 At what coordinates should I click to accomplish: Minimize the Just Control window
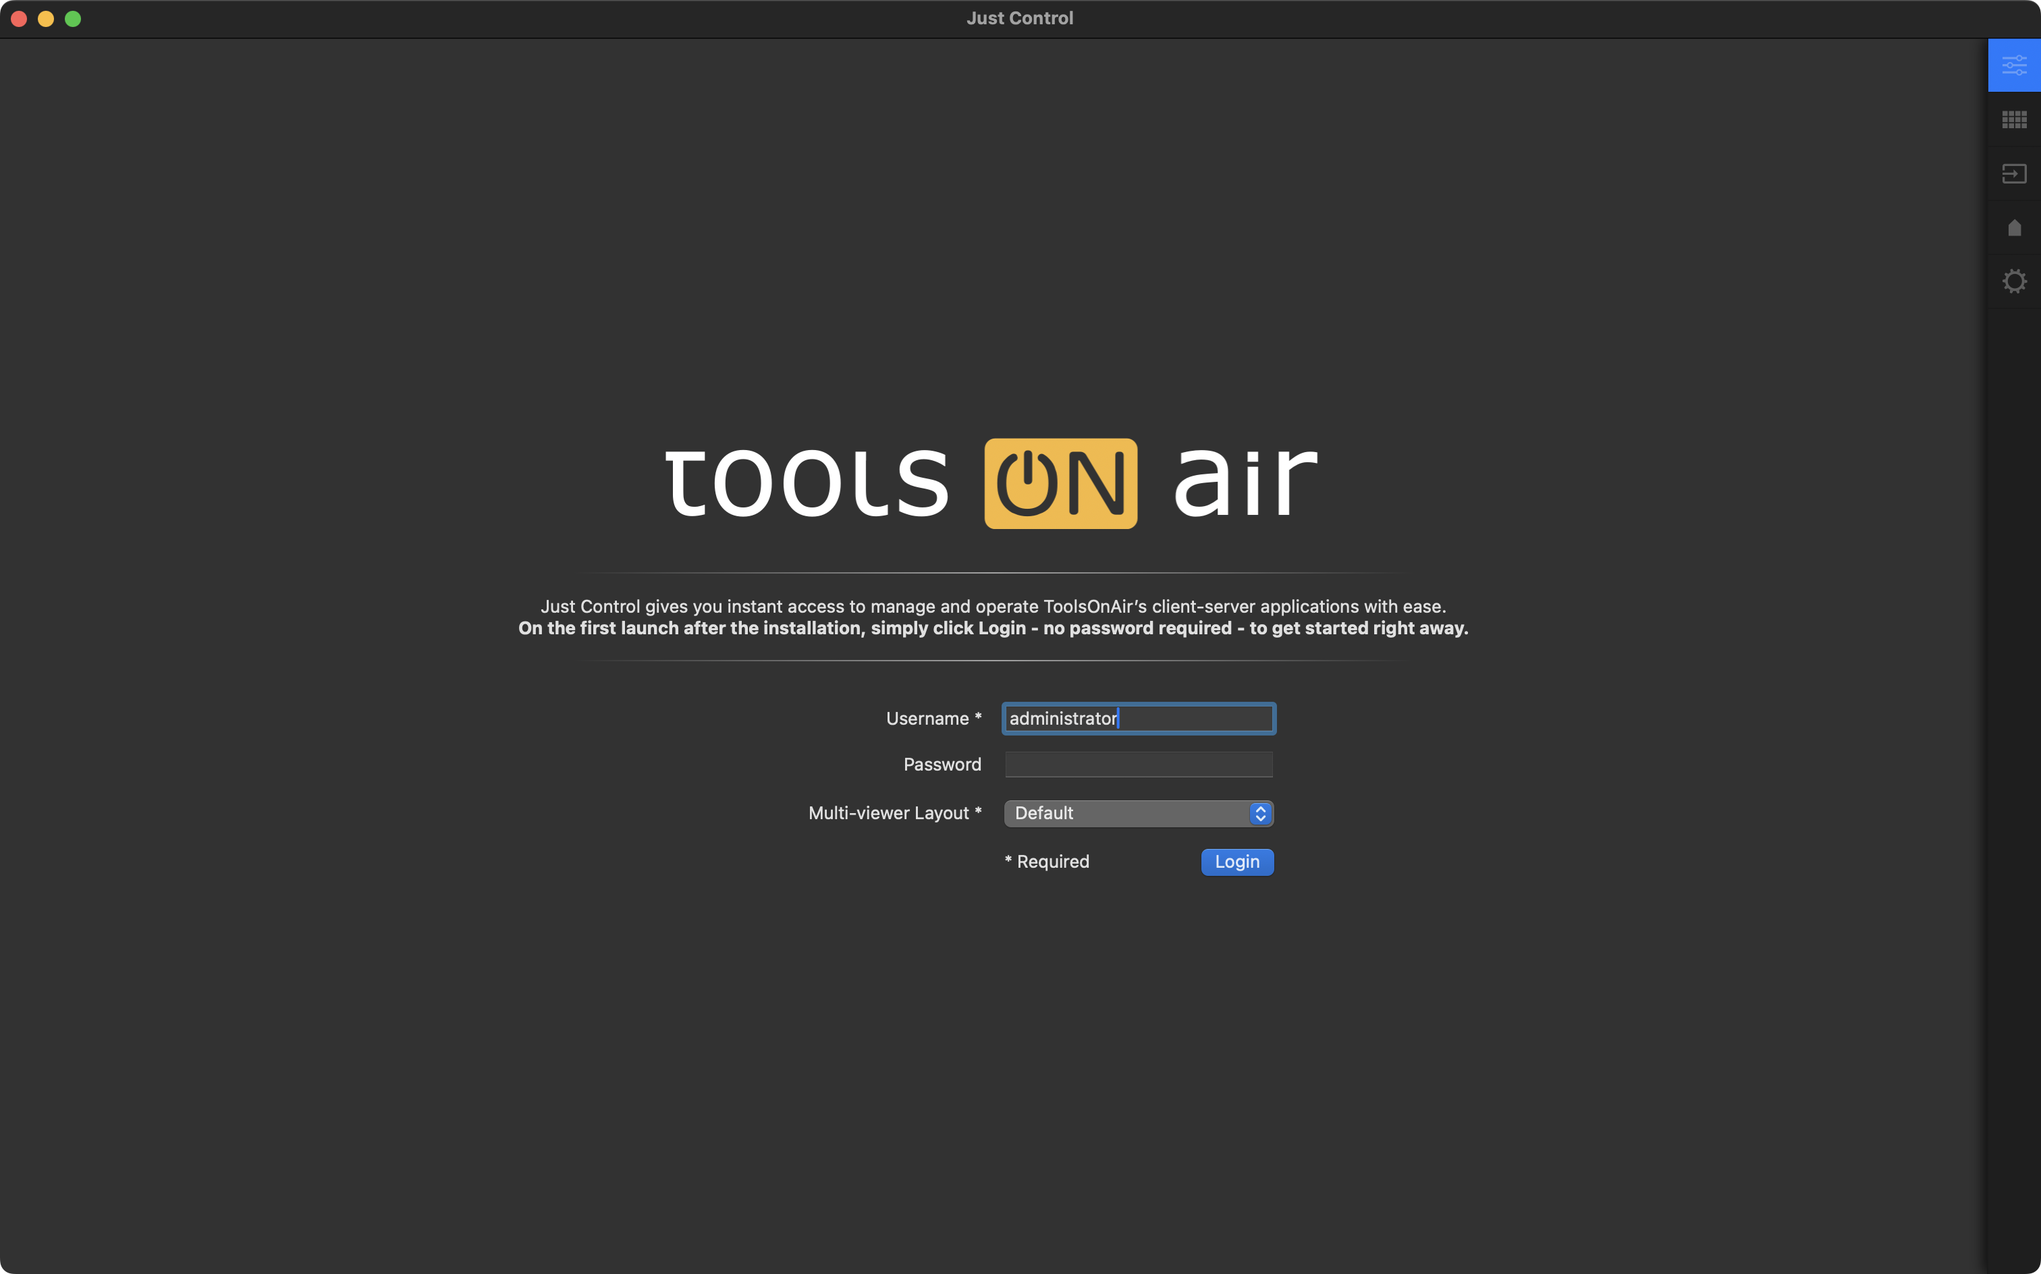(47, 18)
